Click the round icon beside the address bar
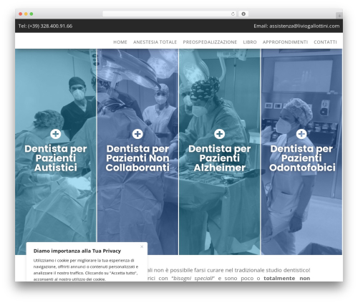The width and height of the screenshot is (358, 303). point(243,14)
